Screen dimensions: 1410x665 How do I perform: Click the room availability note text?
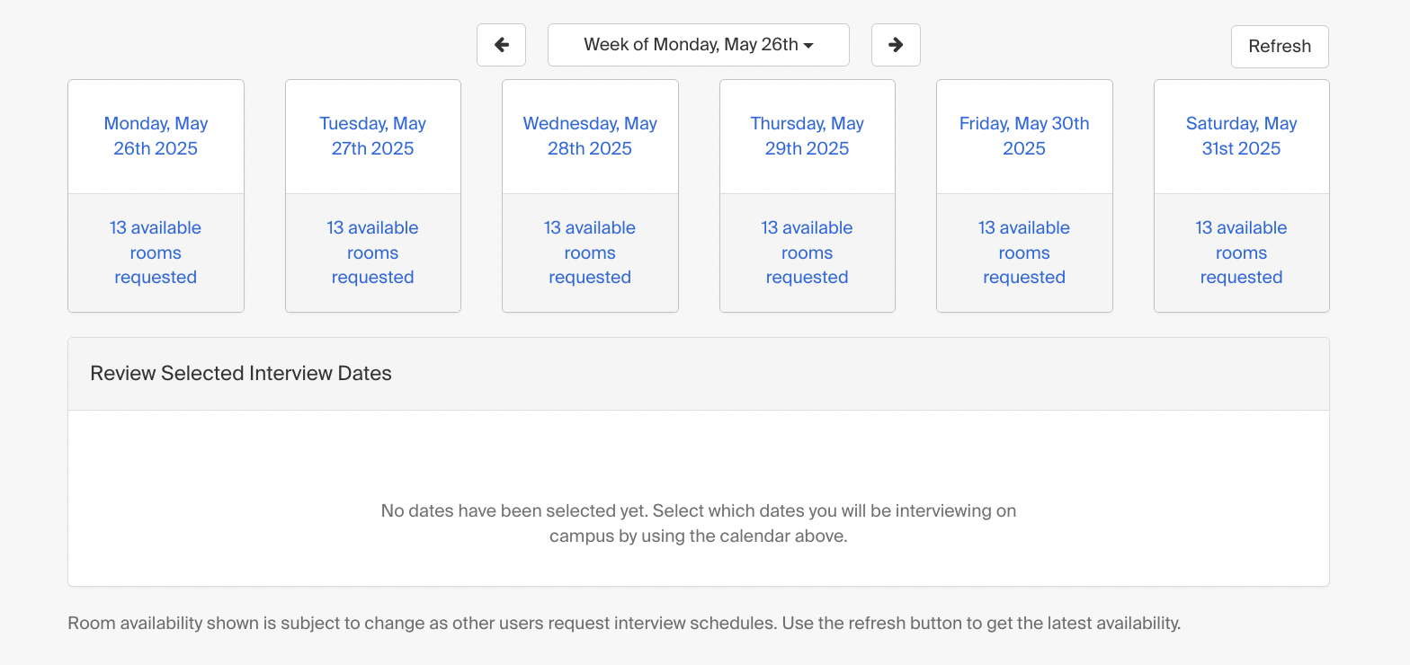(624, 623)
